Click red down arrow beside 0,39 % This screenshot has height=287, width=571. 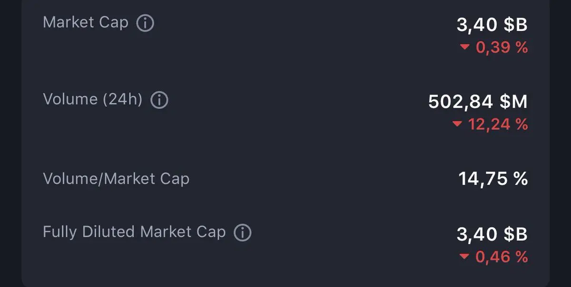point(465,47)
